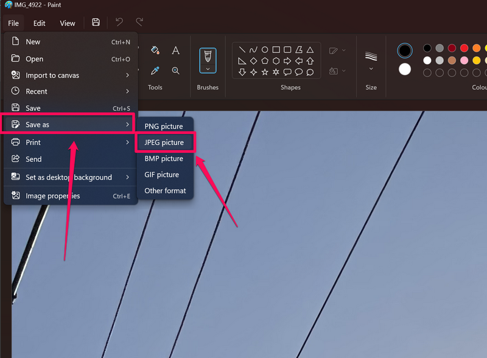The image size is (487, 358).
Task: Select the right arrow shape
Action: (x=287, y=61)
